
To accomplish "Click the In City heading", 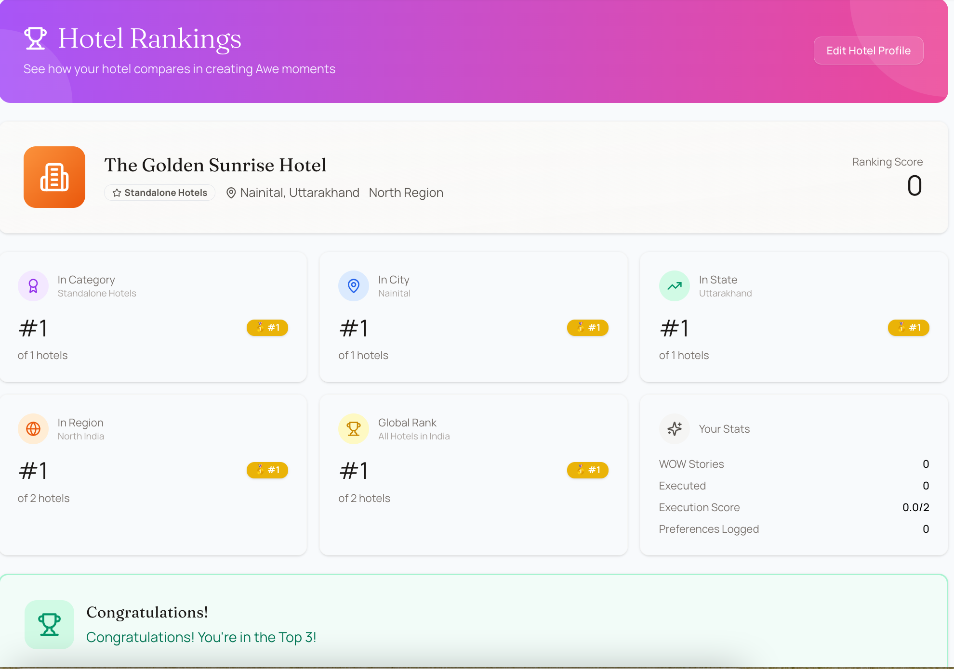I will click(394, 280).
